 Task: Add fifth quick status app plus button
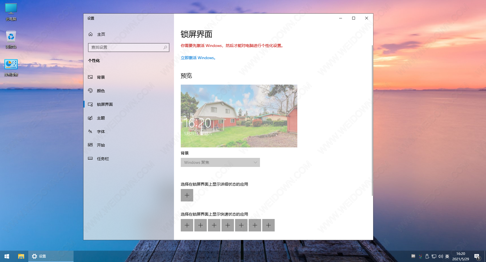click(x=241, y=225)
